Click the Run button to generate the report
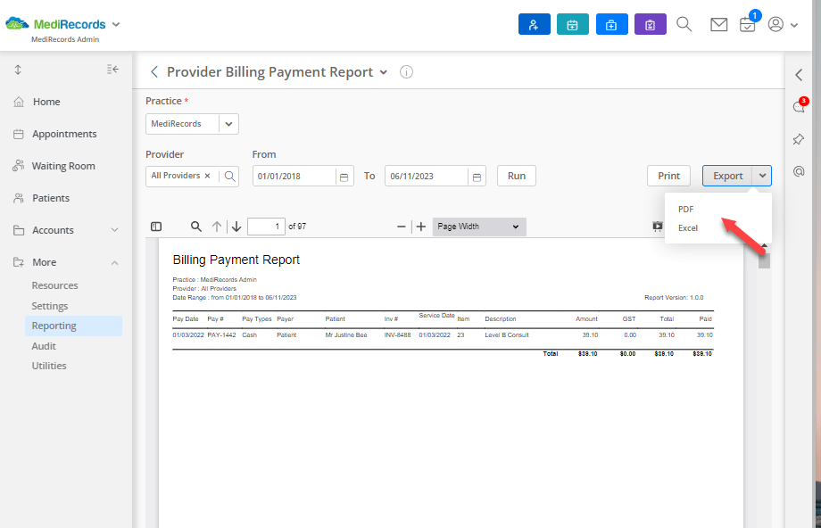This screenshot has height=528, width=821. [x=516, y=176]
